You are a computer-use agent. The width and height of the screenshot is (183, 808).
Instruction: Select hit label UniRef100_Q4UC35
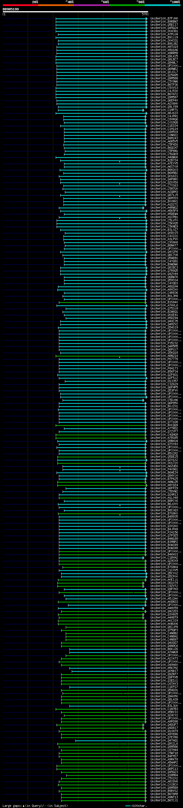click(164, 321)
